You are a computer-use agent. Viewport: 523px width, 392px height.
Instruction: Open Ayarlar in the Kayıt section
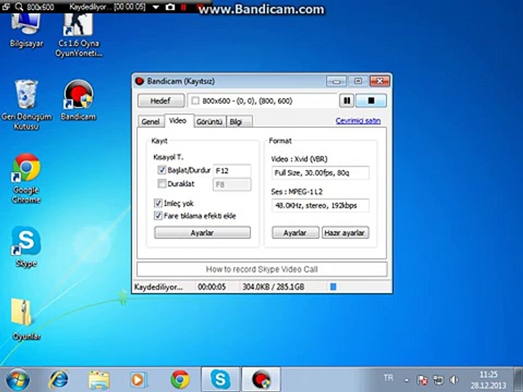coord(202,232)
